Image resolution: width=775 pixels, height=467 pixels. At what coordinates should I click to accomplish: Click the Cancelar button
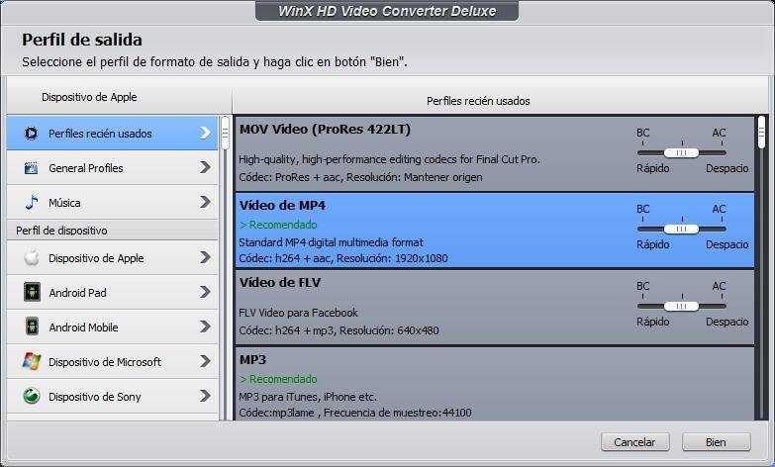[635, 442]
